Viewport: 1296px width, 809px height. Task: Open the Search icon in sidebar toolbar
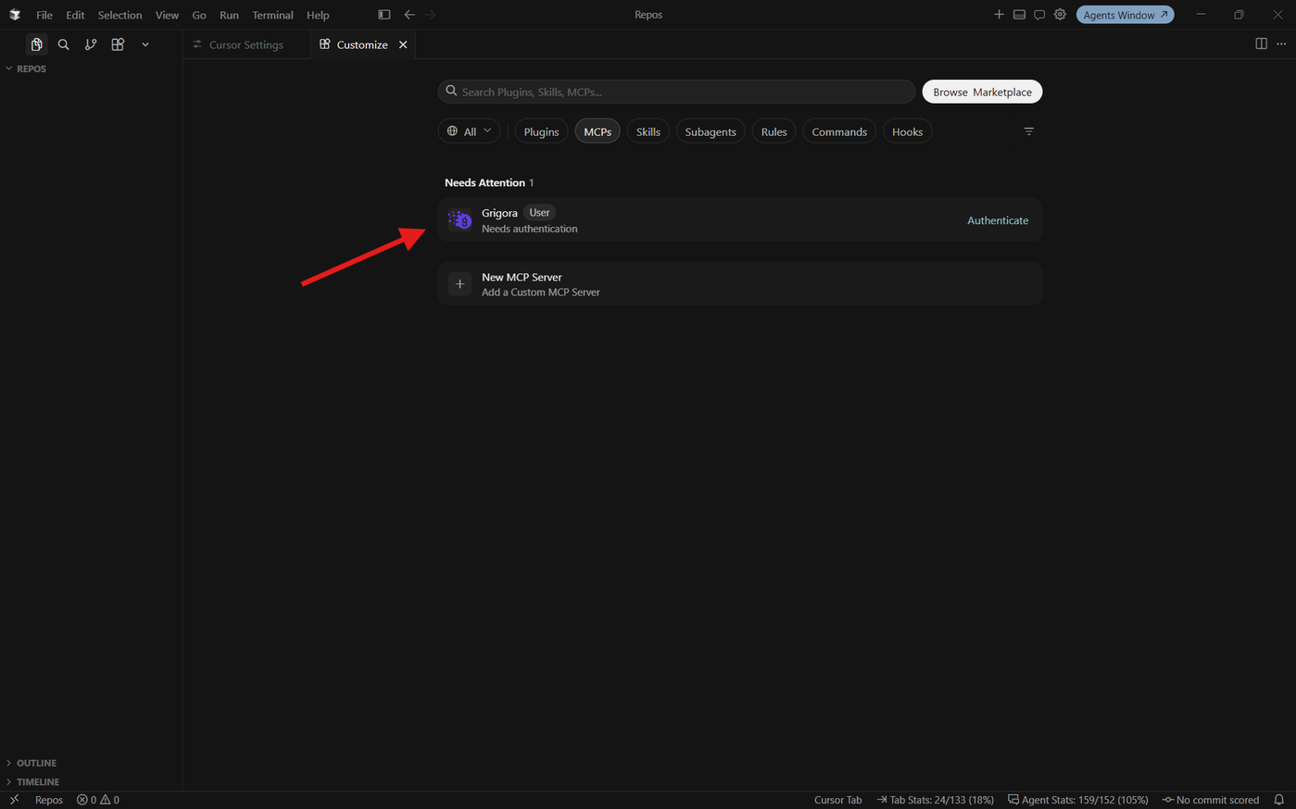point(64,44)
